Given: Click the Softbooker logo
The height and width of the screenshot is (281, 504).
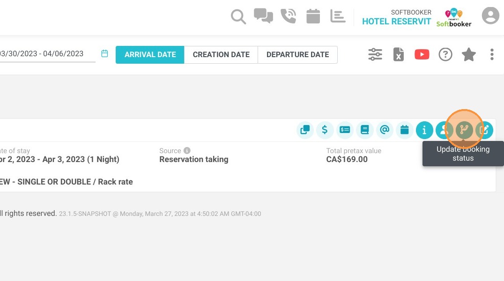Looking at the screenshot, I should [x=454, y=18].
